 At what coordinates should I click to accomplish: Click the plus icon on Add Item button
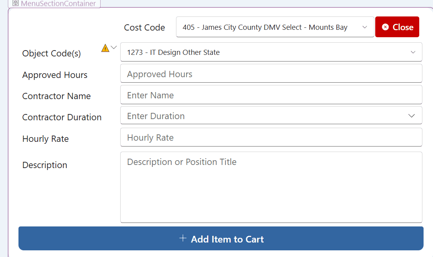(x=183, y=238)
